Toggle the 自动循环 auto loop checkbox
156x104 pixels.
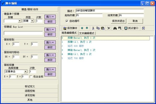pyautogui.click(x=67, y=21)
